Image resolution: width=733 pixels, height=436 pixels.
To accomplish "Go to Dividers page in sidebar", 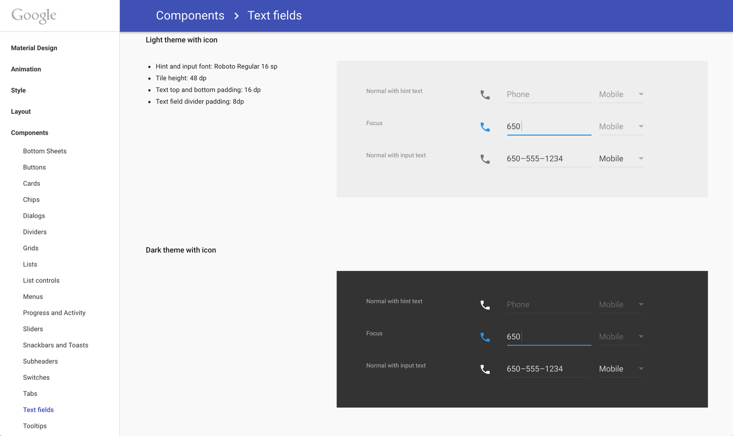I will [x=35, y=232].
